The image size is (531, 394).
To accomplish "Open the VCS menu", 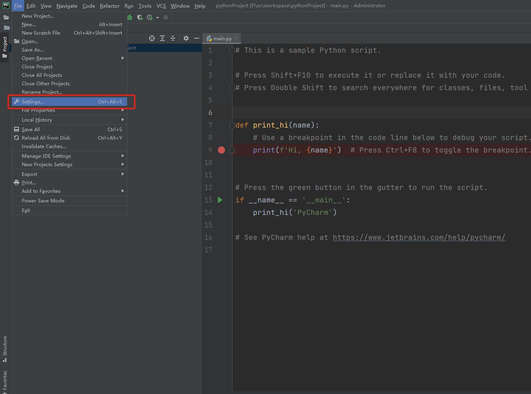I will pos(161,6).
